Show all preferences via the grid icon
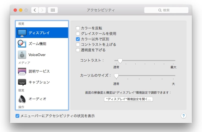Viewport: 202px width, 132px height. [53, 10]
